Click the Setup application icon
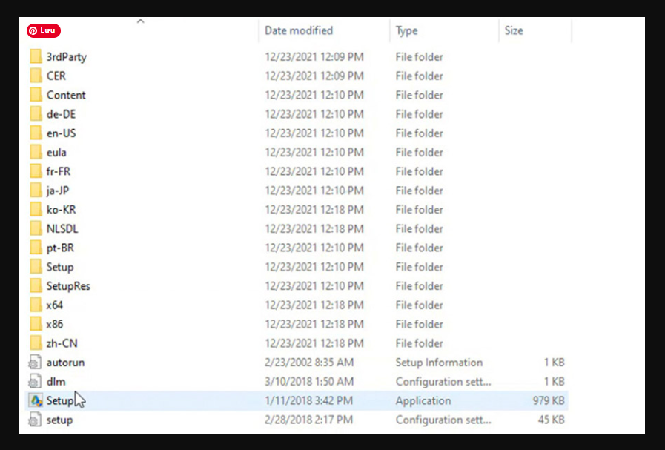 (35, 400)
